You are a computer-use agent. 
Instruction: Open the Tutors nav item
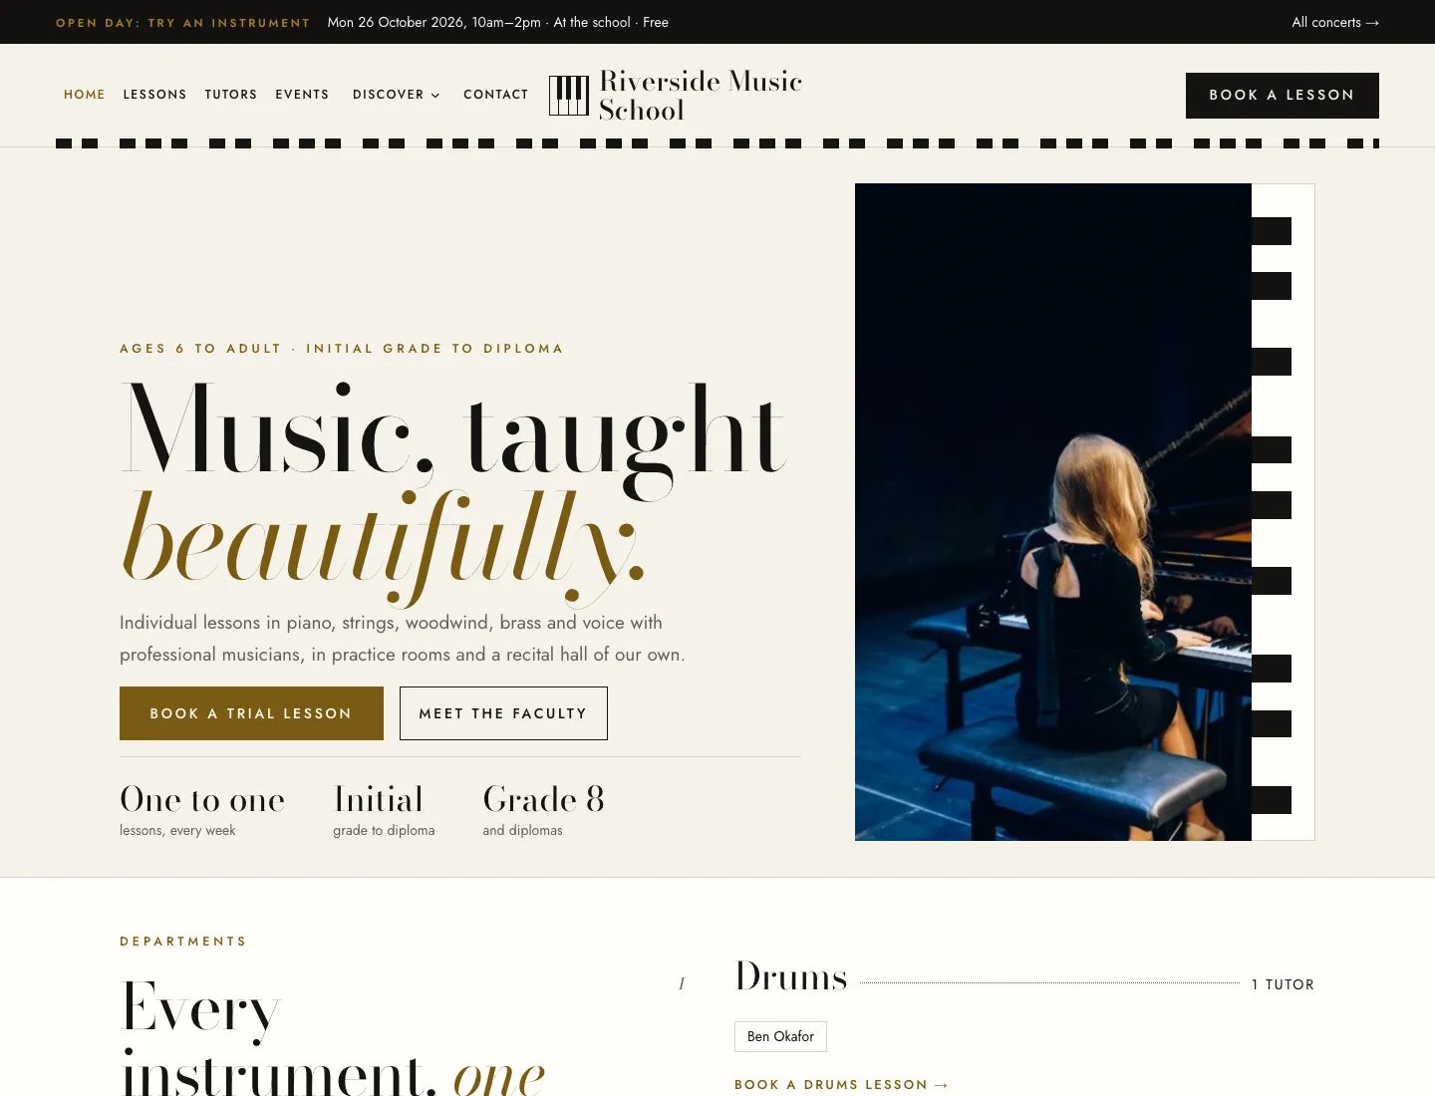click(x=231, y=95)
